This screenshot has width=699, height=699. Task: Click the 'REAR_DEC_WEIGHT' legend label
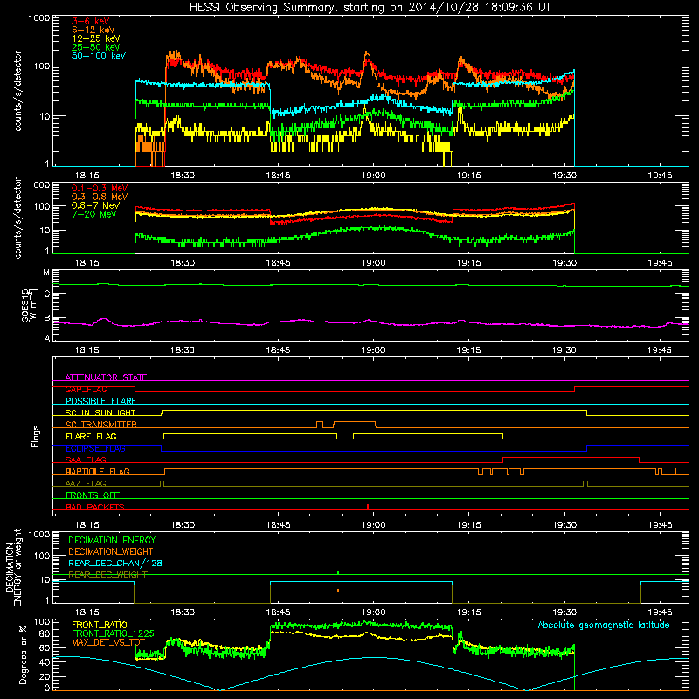(107, 575)
